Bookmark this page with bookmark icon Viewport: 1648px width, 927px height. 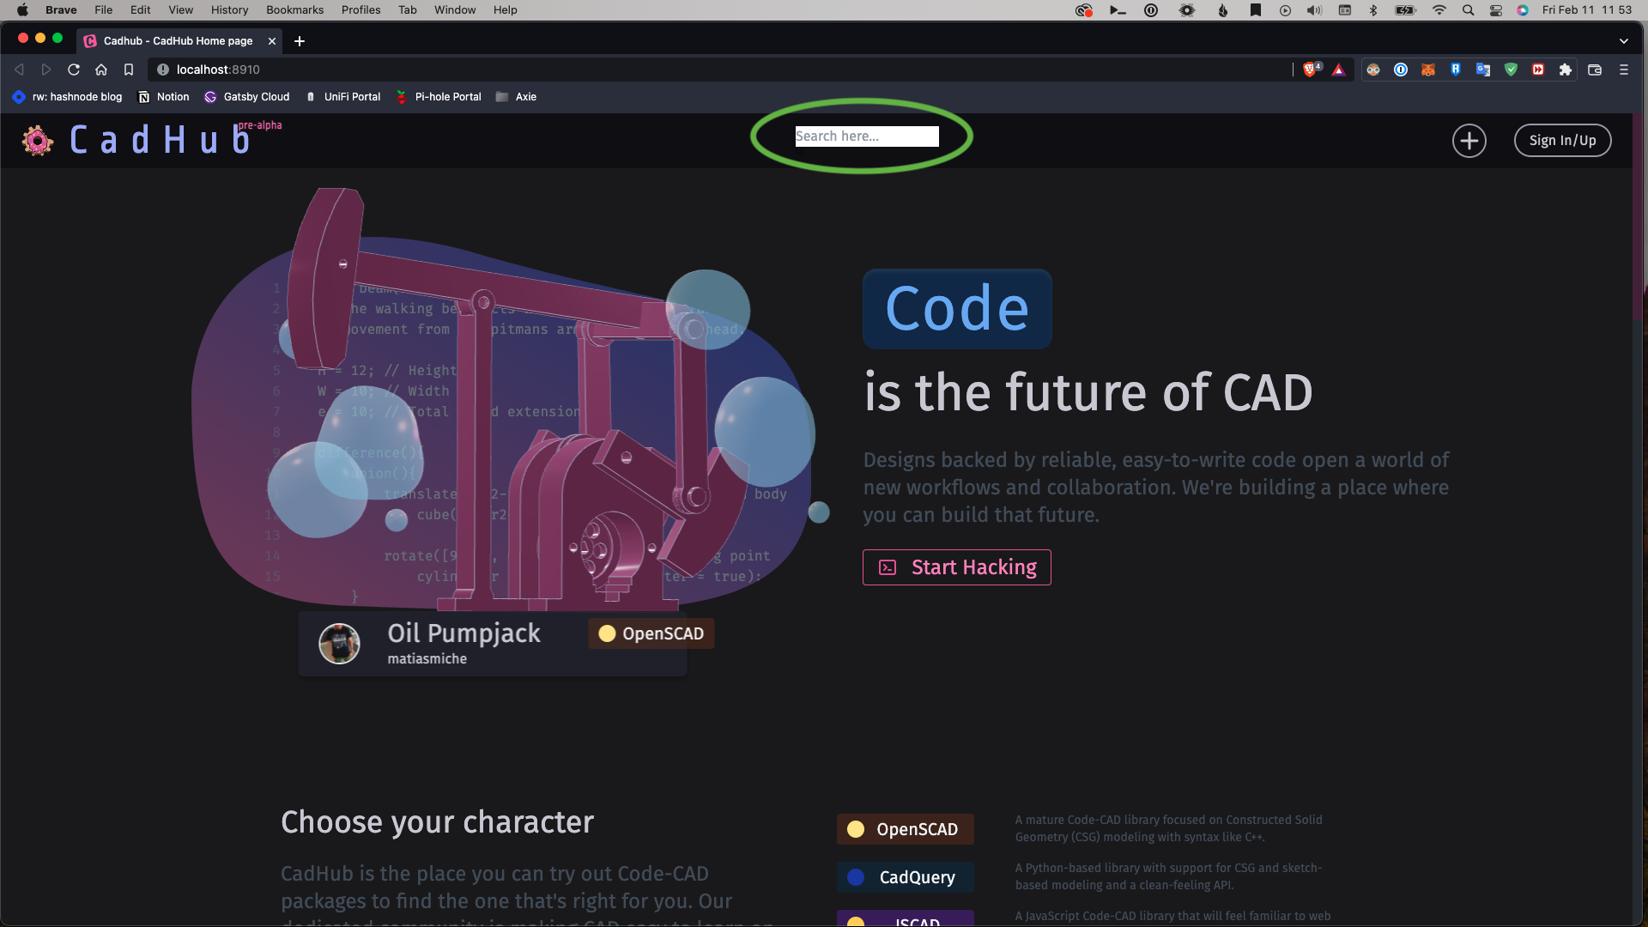click(129, 70)
